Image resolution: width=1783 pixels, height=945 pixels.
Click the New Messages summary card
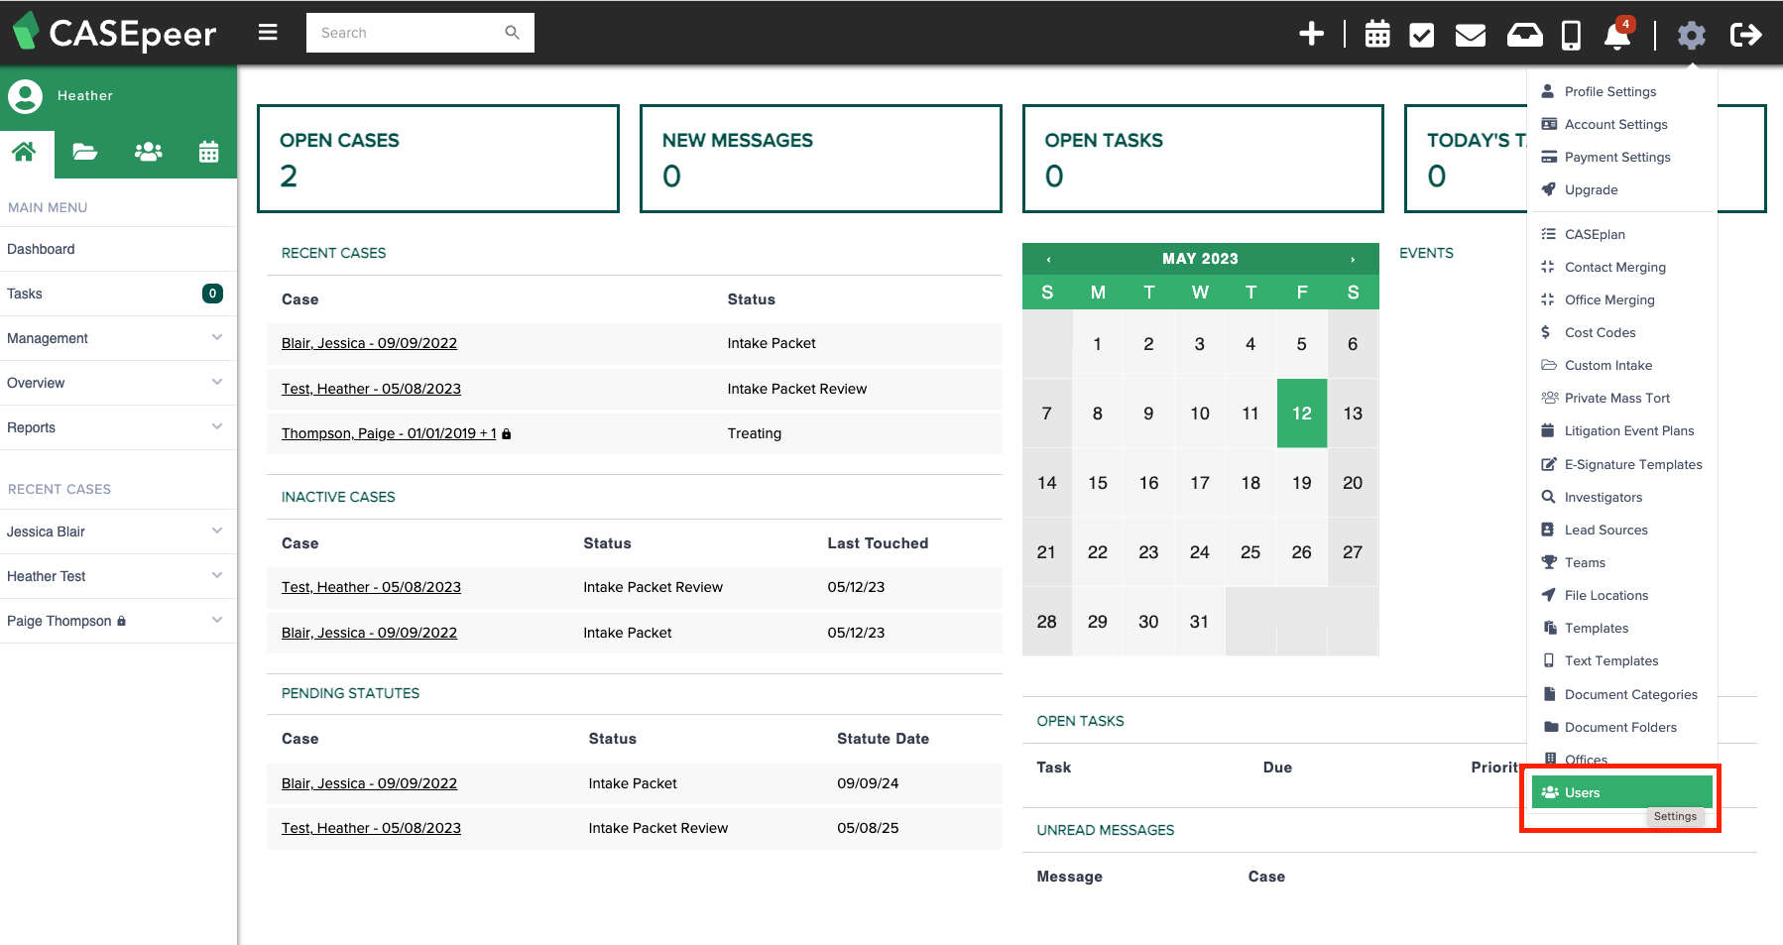tap(821, 159)
